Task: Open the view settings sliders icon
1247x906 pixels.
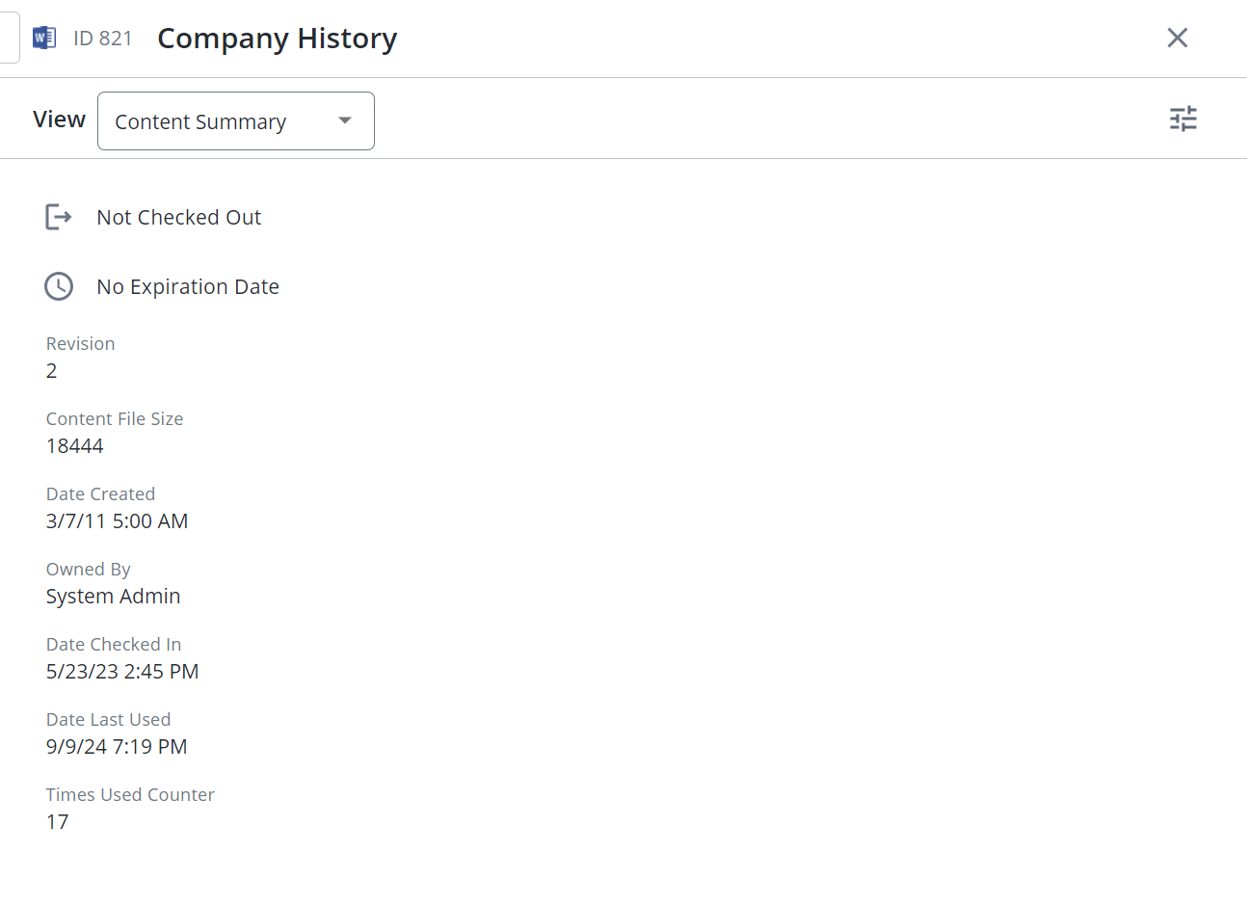Action: coord(1182,119)
